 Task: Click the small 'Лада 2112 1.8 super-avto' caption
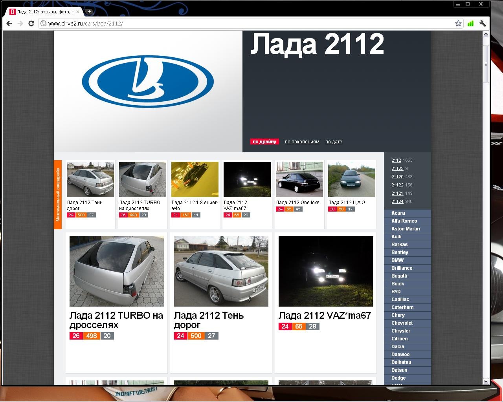(195, 205)
